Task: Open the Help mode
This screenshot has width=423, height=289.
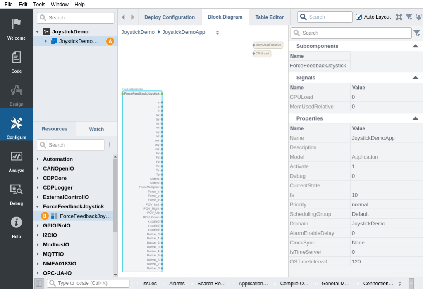Action: tap(17, 227)
